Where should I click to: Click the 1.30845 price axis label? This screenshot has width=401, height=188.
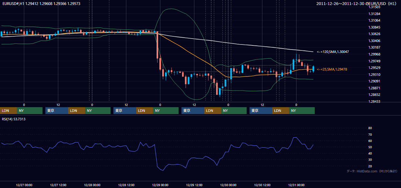(374, 27)
